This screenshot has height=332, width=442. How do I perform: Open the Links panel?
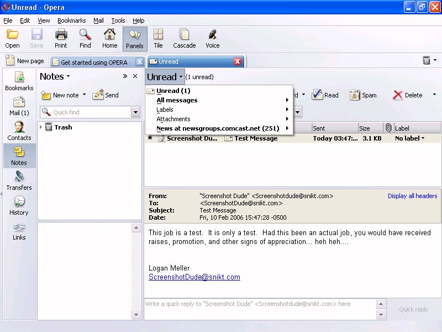(19, 231)
